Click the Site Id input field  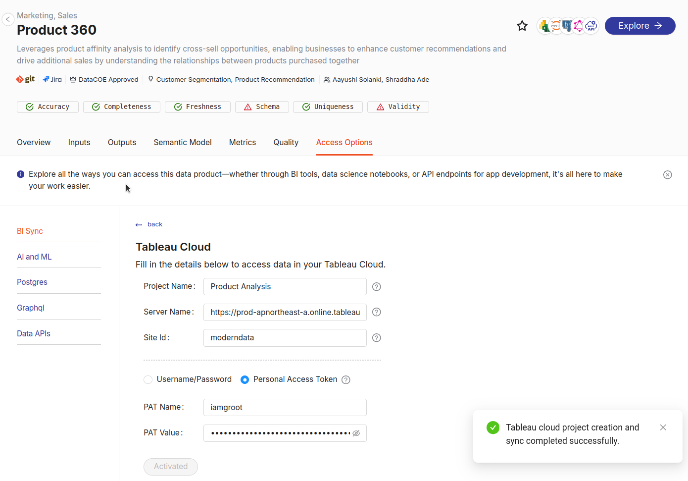tap(285, 338)
